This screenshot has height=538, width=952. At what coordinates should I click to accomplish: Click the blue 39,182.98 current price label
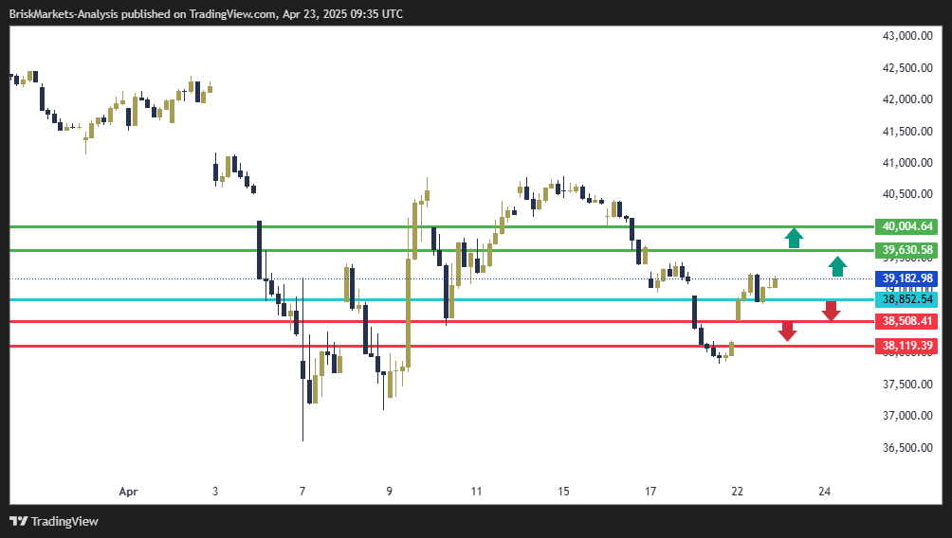[x=908, y=278]
